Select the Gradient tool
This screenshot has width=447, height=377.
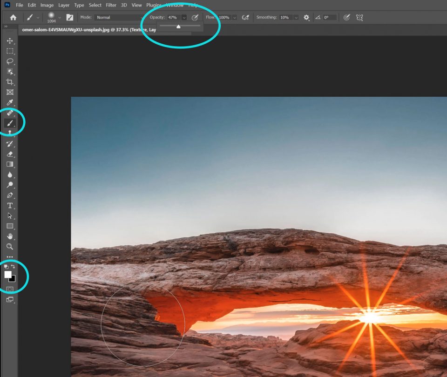[9, 164]
